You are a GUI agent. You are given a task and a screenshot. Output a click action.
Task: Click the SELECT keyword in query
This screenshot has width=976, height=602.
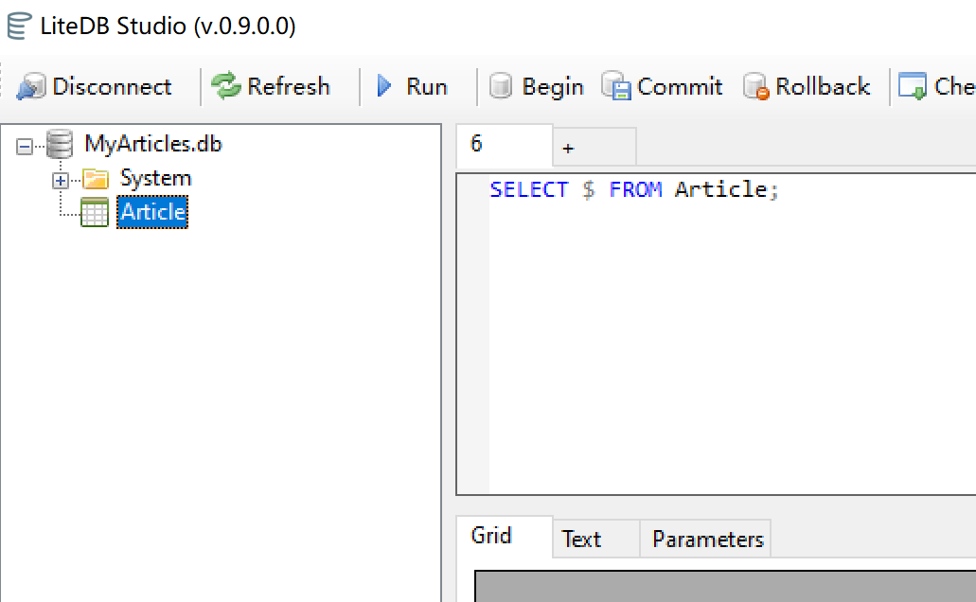tap(529, 189)
